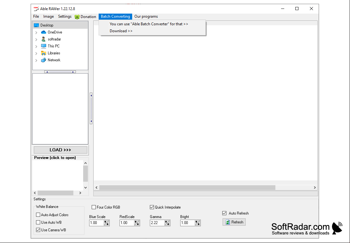This screenshot has width=350, height=243.
Task: Click the Able RAWer app icon in title bar
Action: 36,9
